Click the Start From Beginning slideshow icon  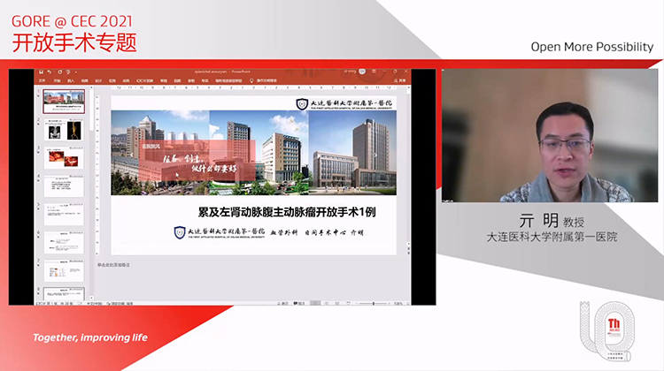(x=68, y=72)
